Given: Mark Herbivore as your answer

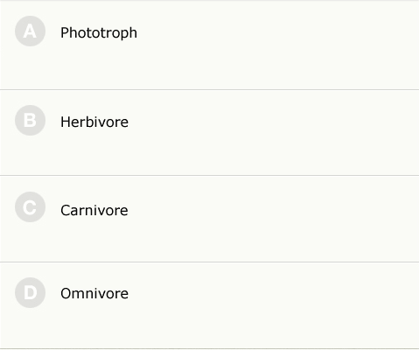Looking at the screenshot, I should pyautogui.click(x=209, y=133).
